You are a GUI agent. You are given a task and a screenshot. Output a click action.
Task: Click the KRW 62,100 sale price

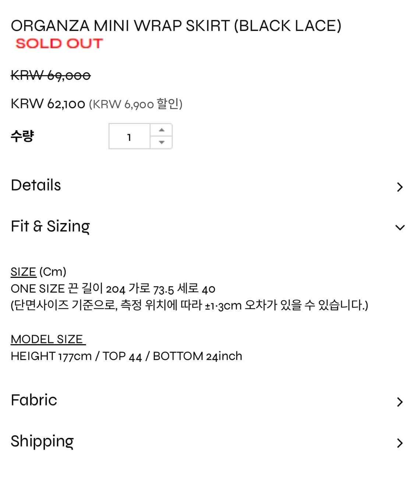48,104
